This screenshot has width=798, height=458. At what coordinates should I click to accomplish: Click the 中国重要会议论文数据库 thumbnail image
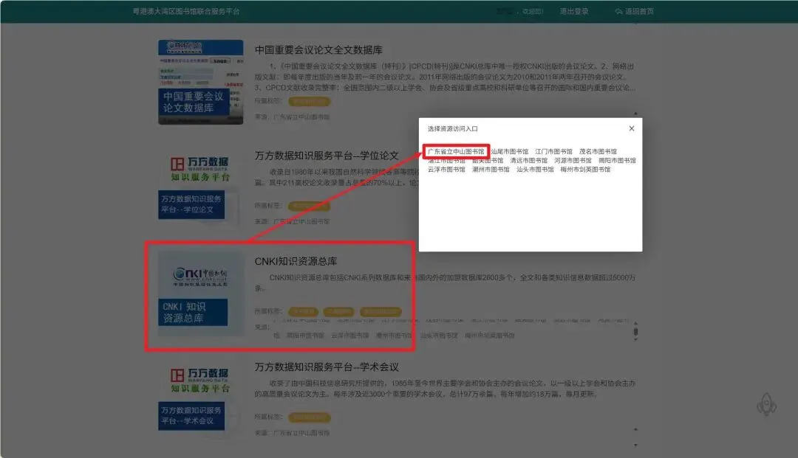pyautogui.click(x=200, y=83)
